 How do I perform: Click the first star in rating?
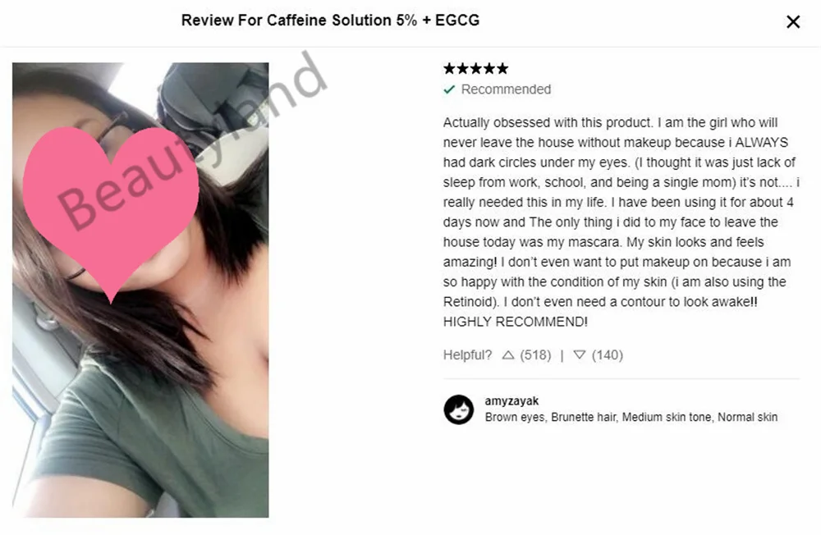pos(449,68)
